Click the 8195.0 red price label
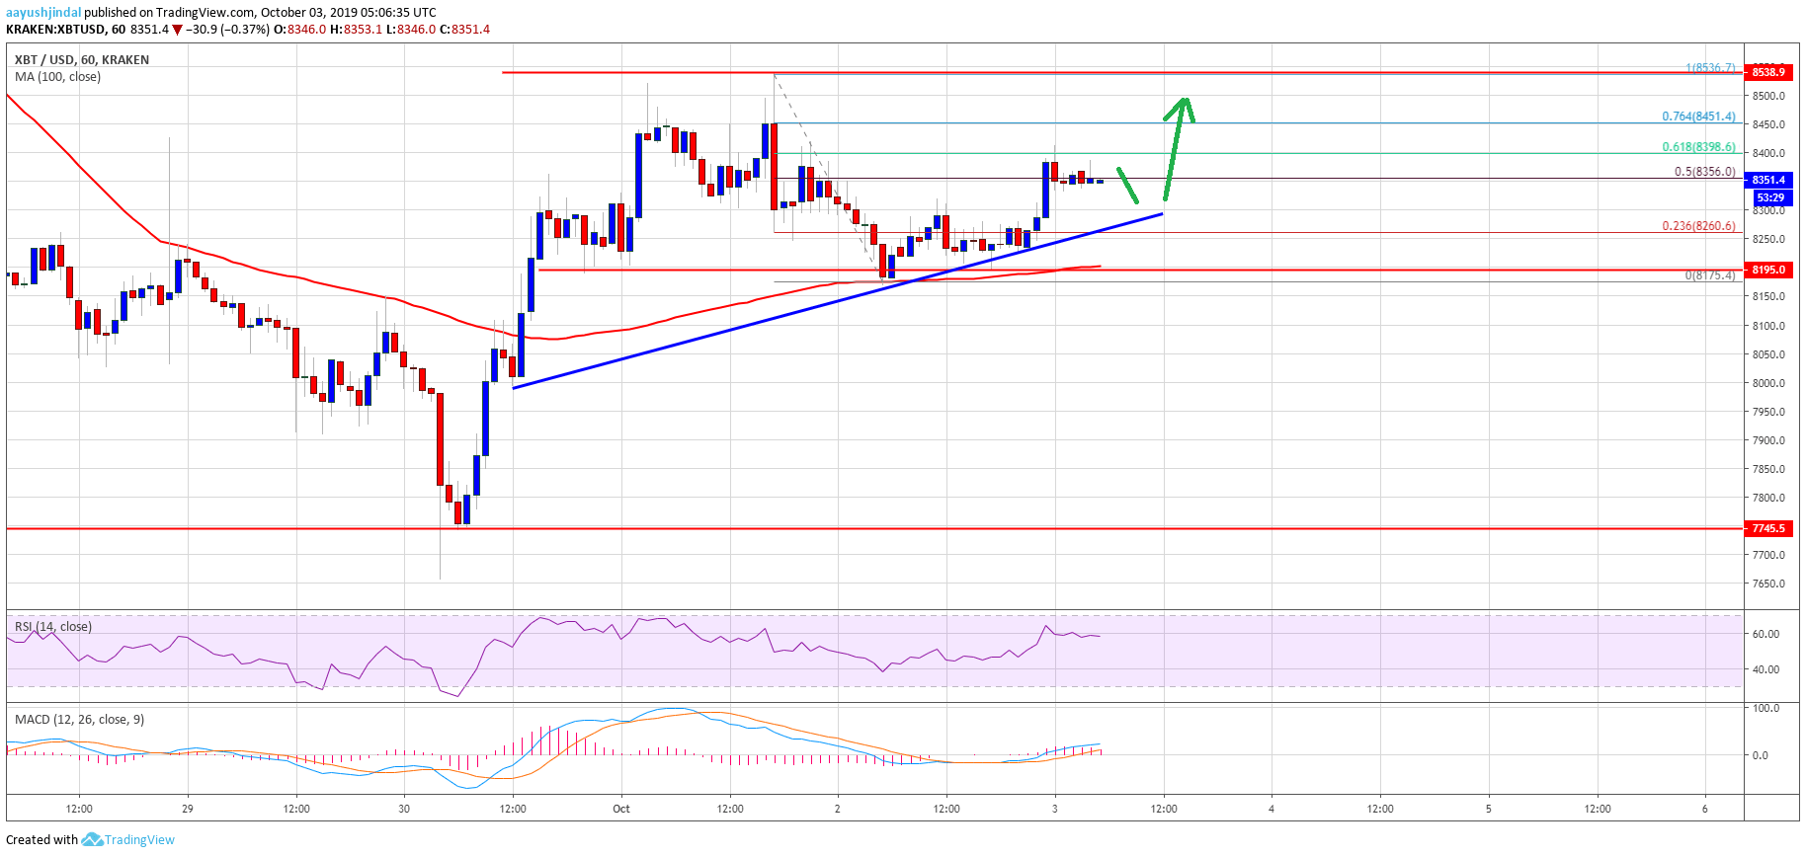This screenshot has height=857, width=1806. 1768,270
